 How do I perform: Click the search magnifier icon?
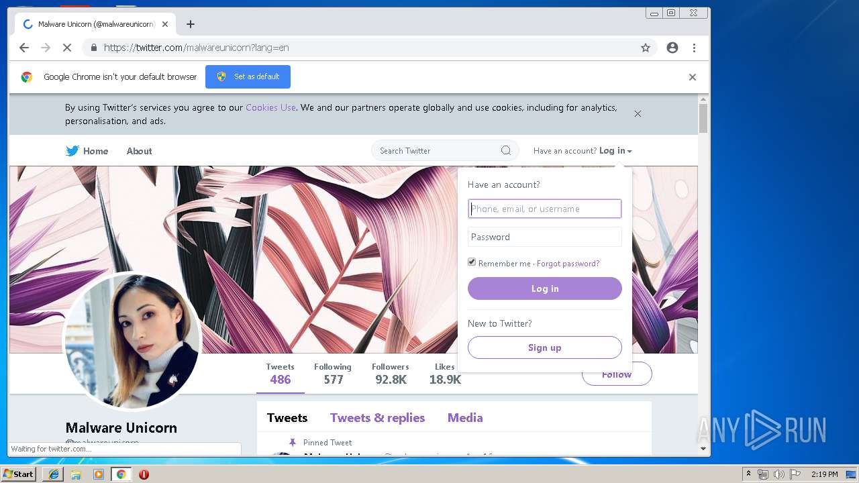click(506, 150)
